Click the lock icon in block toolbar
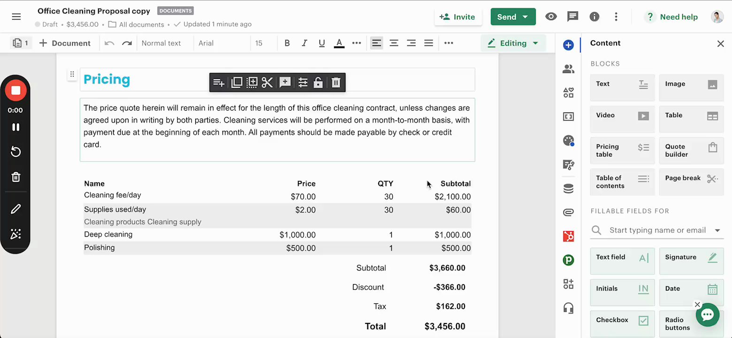732x338 pixels. (x=318, y=83)
